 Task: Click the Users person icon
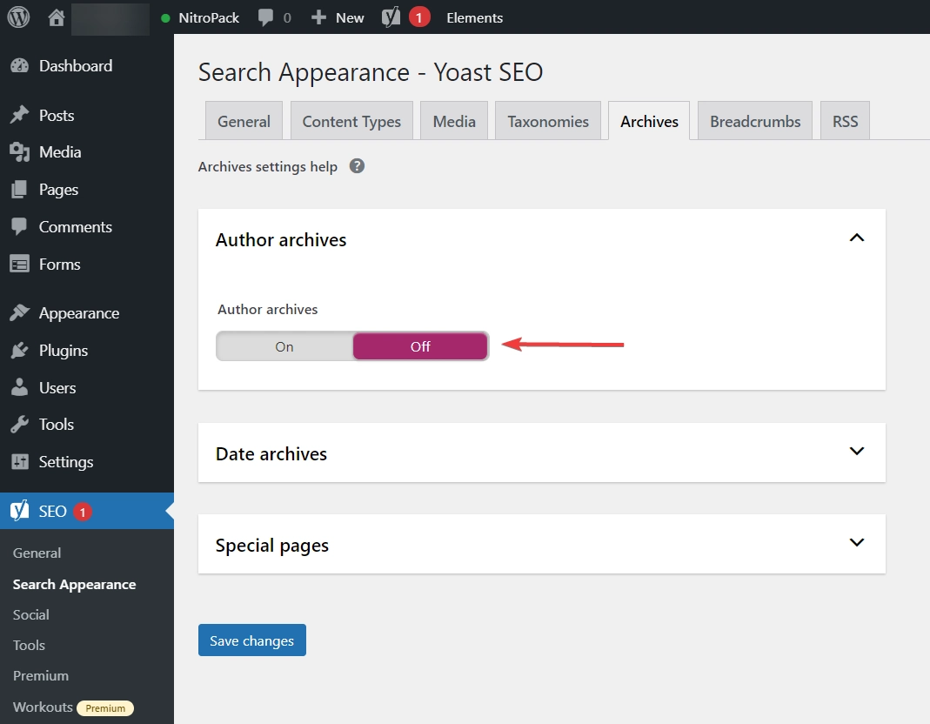click(19, 387)
